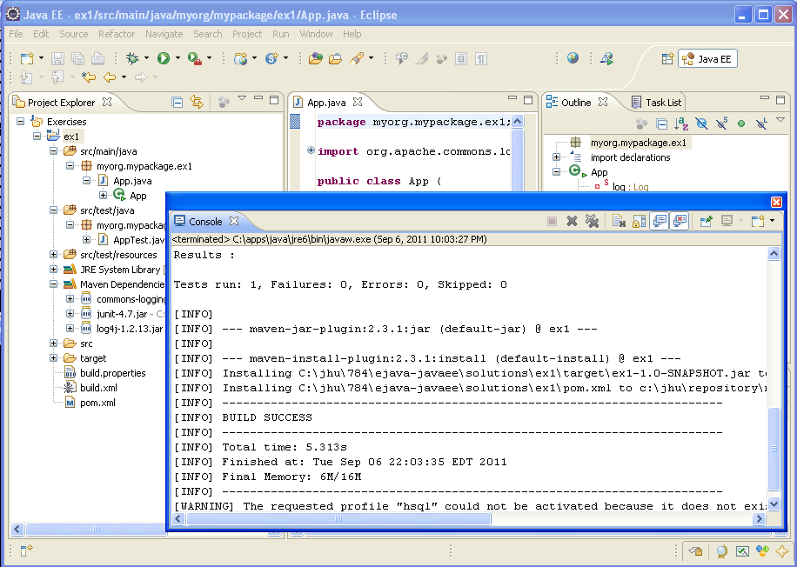The width and height of the screenshot is (797, 567).
Task: Click Remove All Terminated Launches icon
Action: tap(592, 221)
